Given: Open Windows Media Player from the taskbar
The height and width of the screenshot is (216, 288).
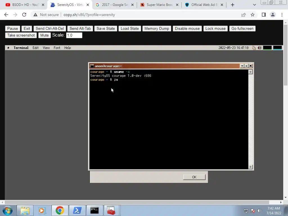Looking at the screenshot, I should tap(42, 210).
